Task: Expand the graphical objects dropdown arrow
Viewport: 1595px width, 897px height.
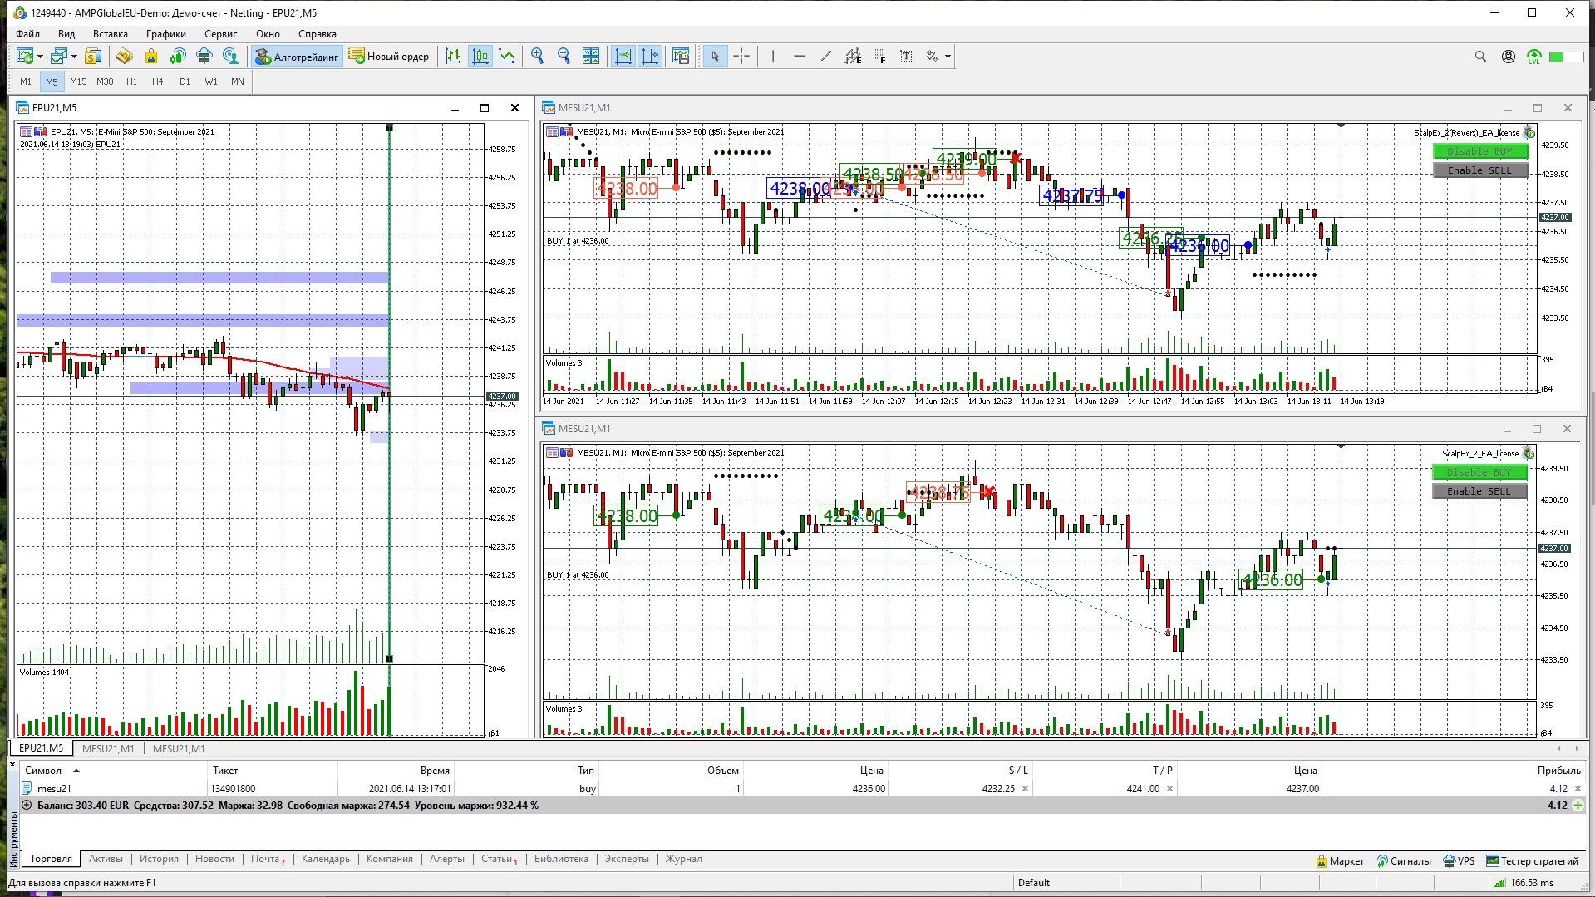Action: click(948, 57)
